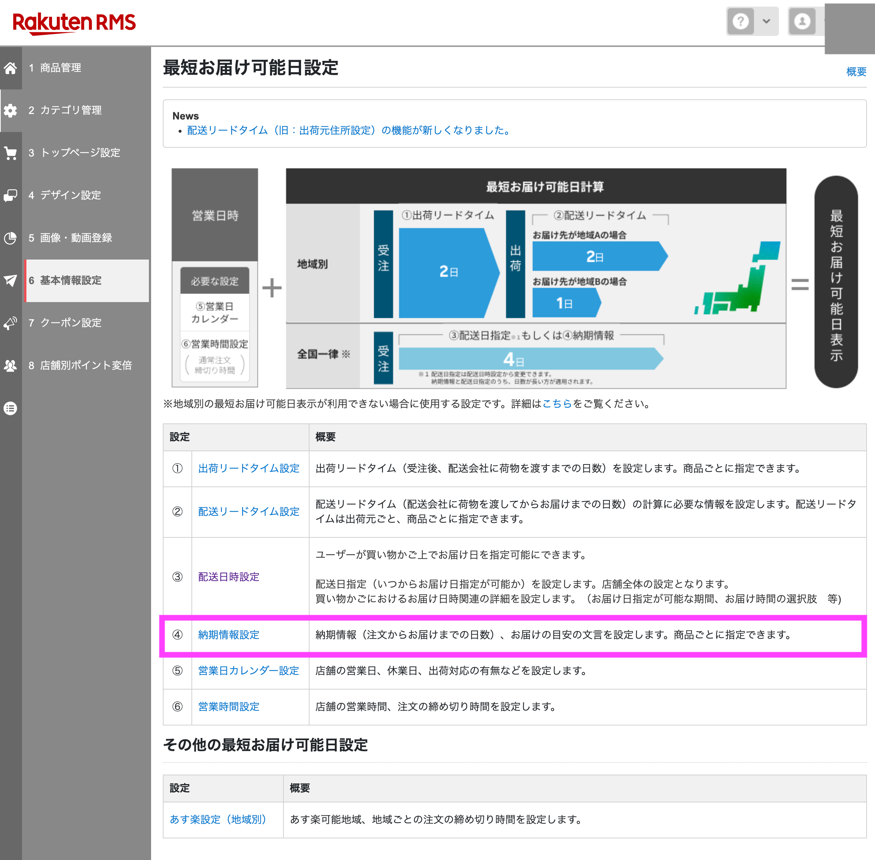Click the 最短お届け可能日設定 page heading
This screenshot has height=860, width=875.
pyautogui.click(x=250, y=68)
